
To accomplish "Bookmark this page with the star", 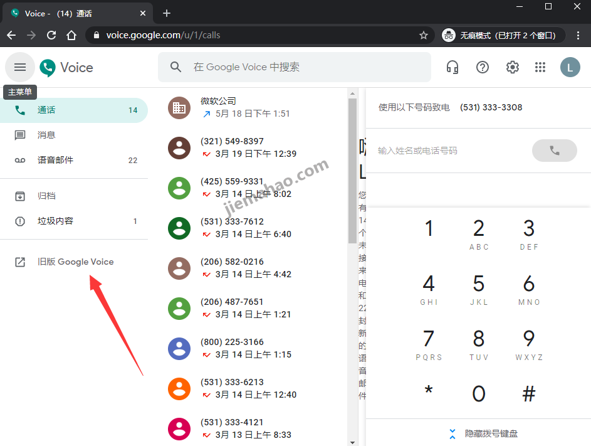I will (424, 35).
